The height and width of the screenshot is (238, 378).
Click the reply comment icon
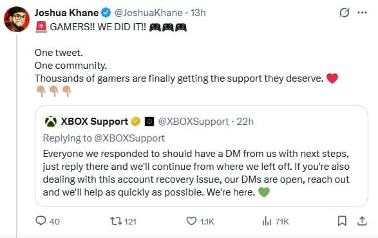(41, 221)
